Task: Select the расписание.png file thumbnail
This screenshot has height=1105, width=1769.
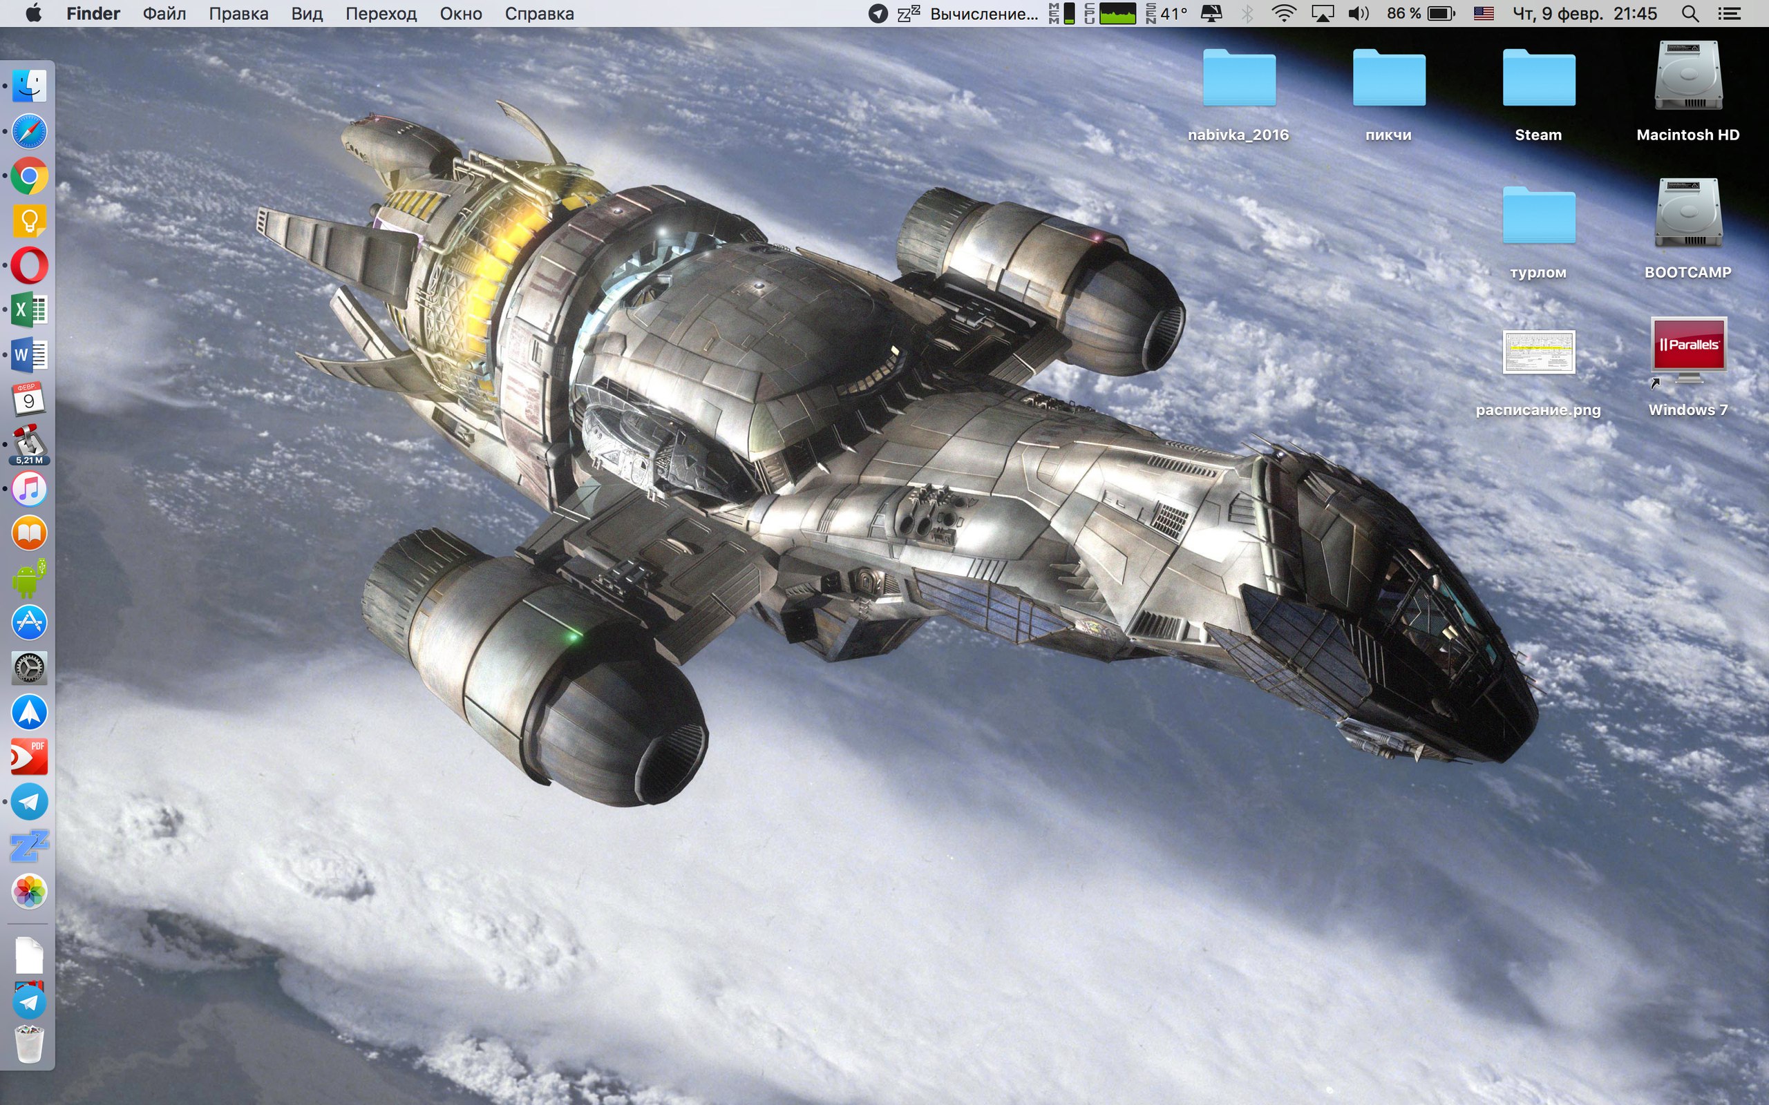Action: 1538,352
